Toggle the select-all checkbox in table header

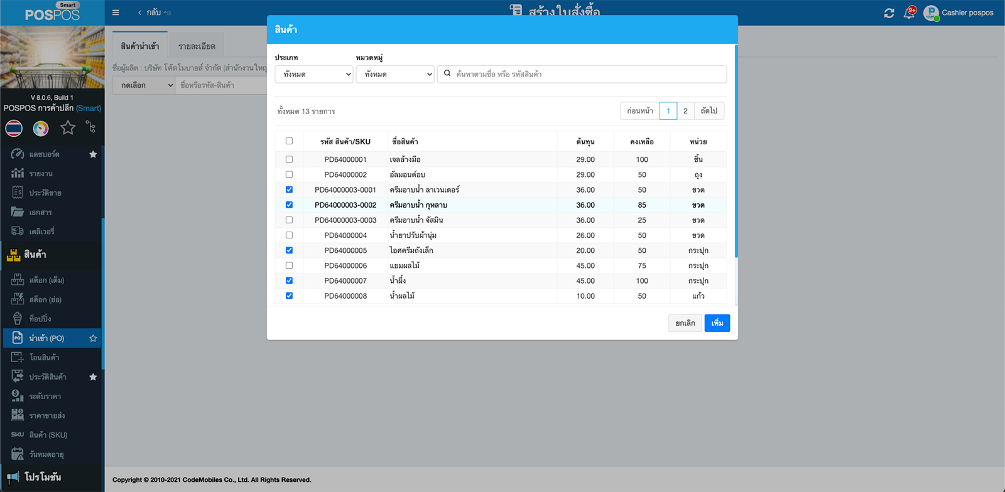[x=289, y=141]
